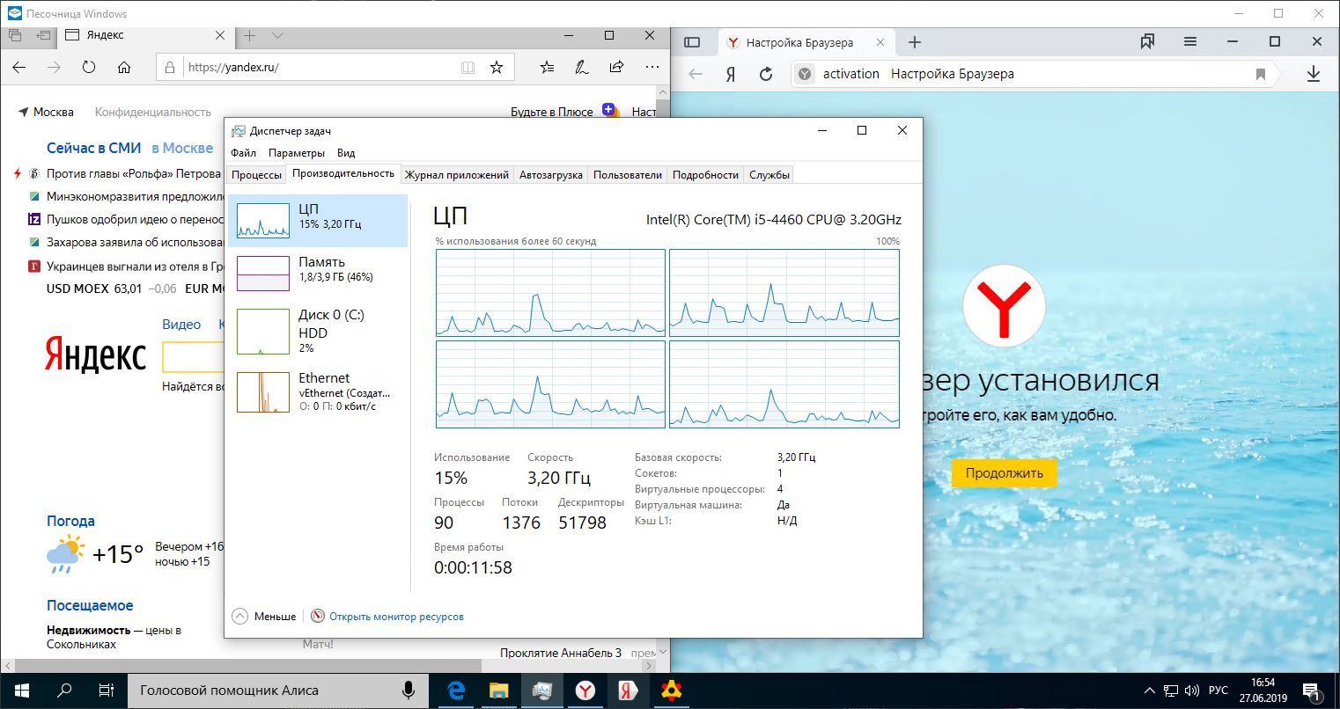The image size is (1340, 709).
Task: Show hidden system tray icons
Action: pyautogui.click(x=1149, y=691)
